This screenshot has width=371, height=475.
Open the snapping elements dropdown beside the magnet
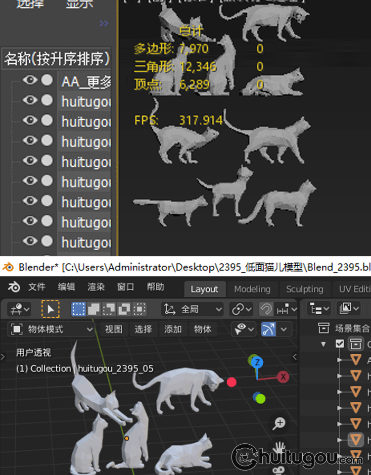(286, 309)
